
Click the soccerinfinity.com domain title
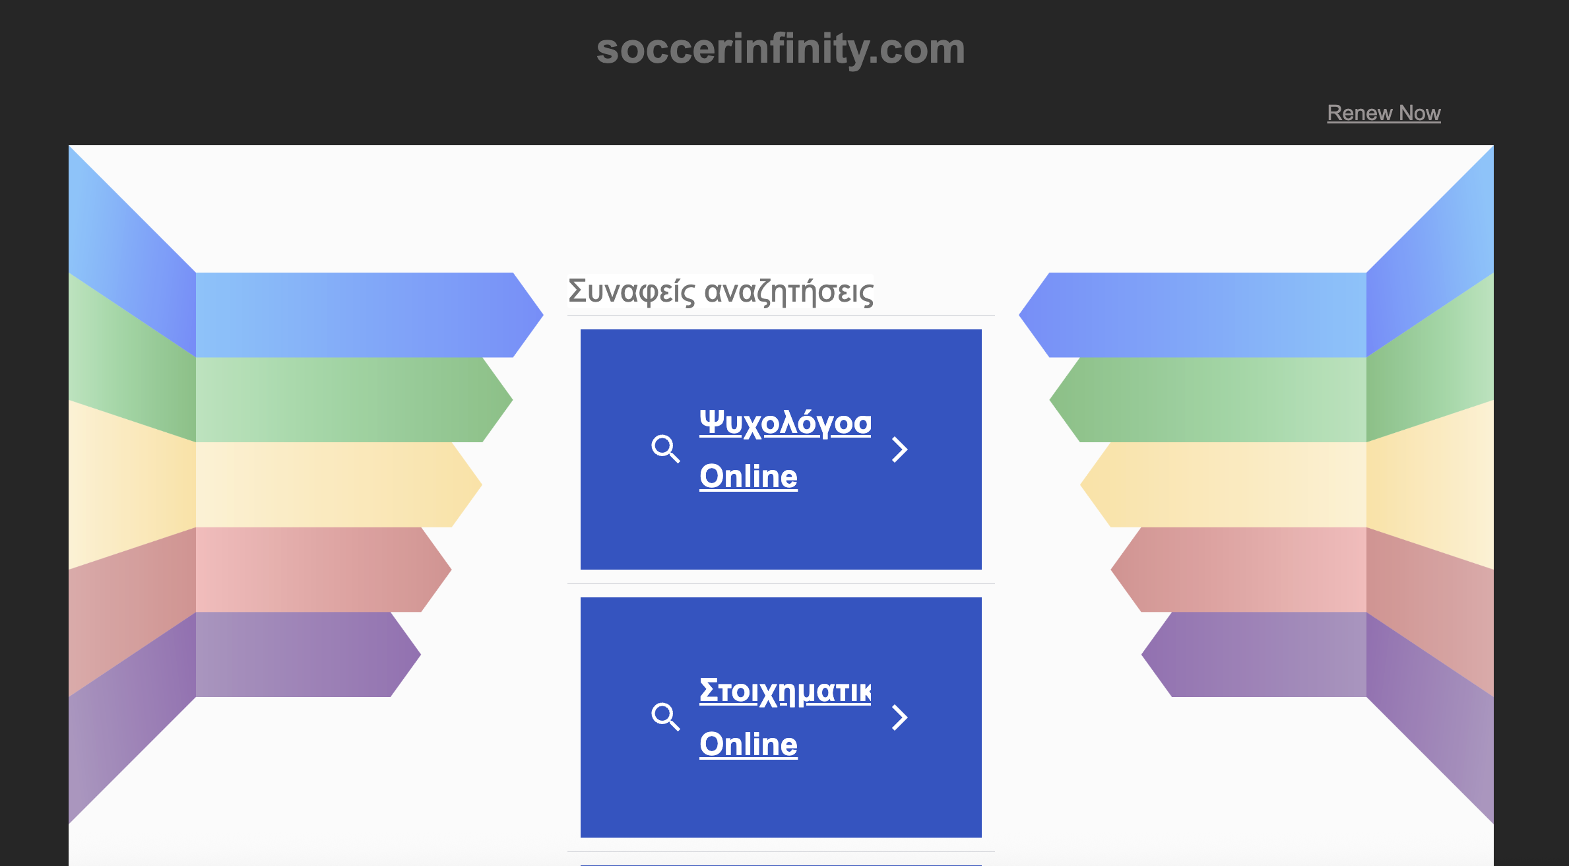781,49
